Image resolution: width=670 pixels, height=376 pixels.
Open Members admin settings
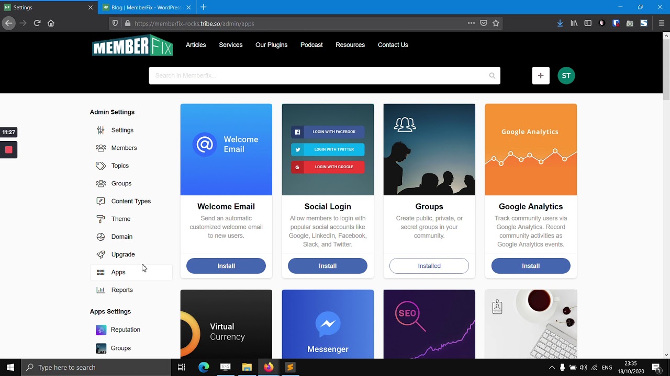(124, 148)
